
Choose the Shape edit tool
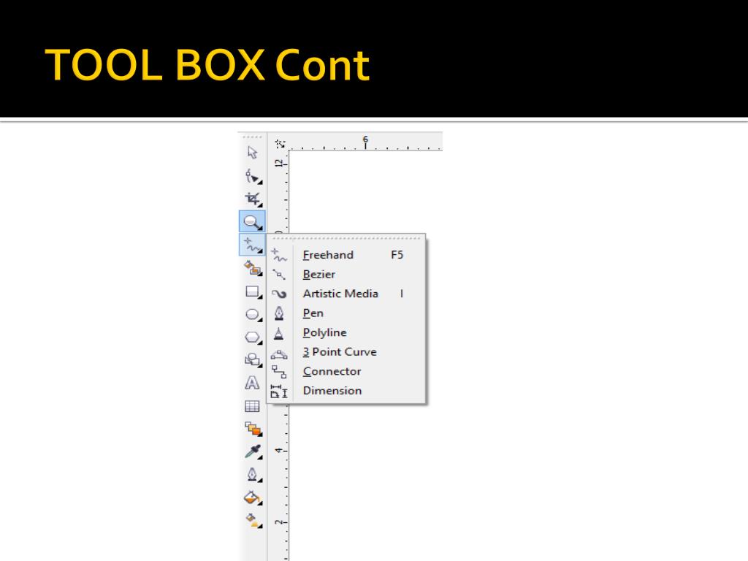[253, 177]
